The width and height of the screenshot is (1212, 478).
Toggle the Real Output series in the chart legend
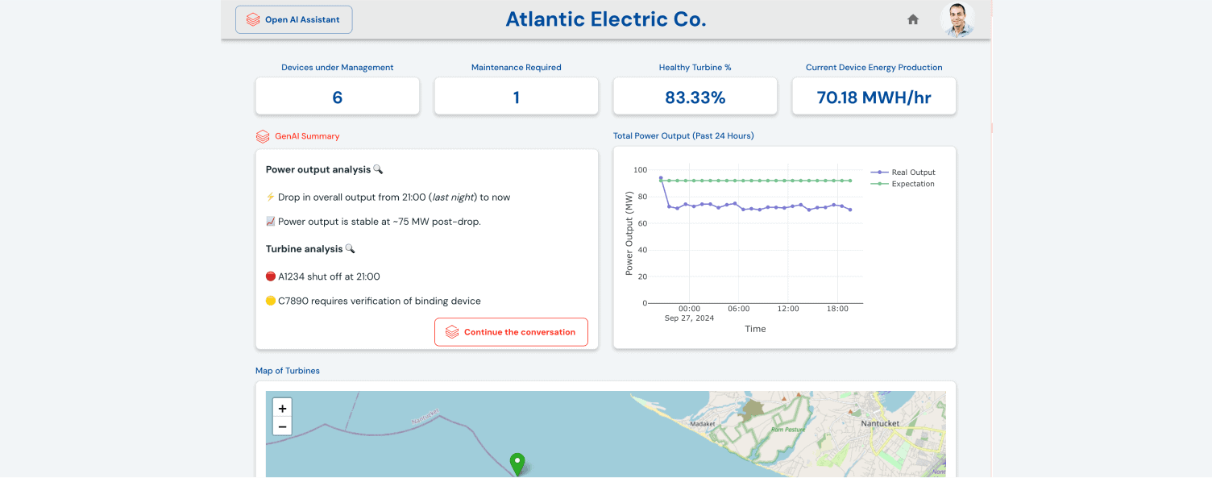[911, 172]
